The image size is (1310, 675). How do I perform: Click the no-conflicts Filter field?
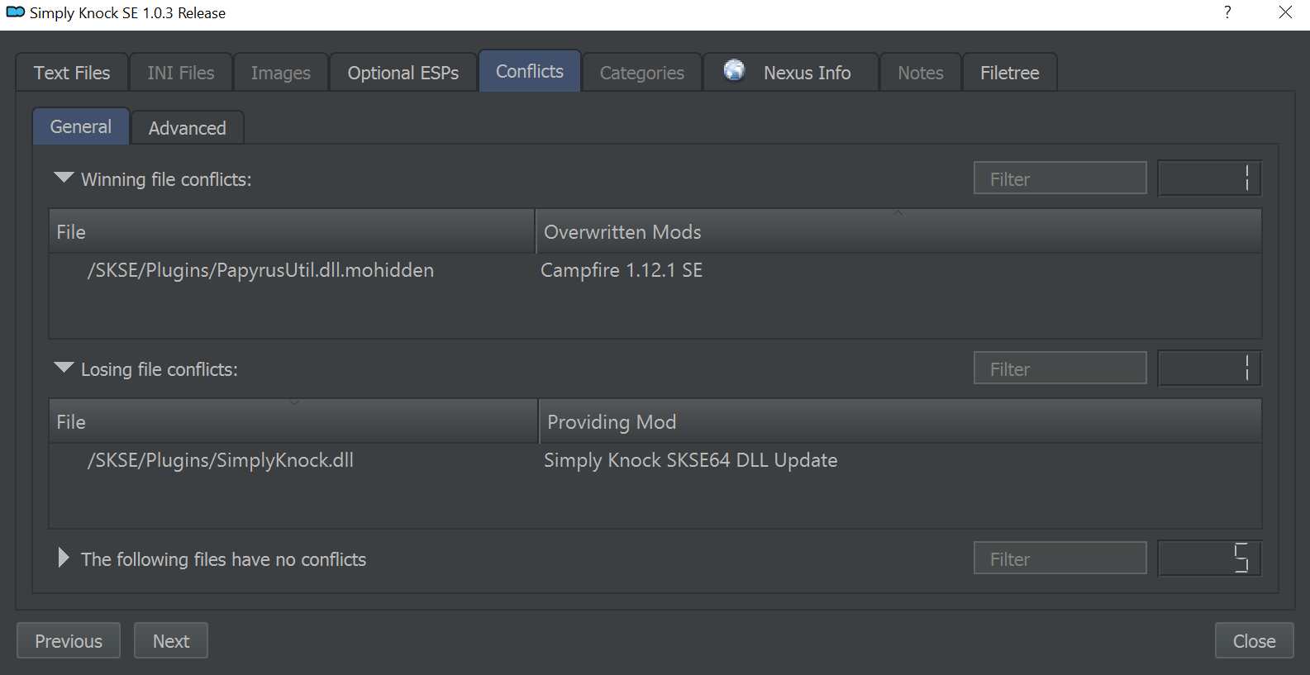tap(1060, 559)
